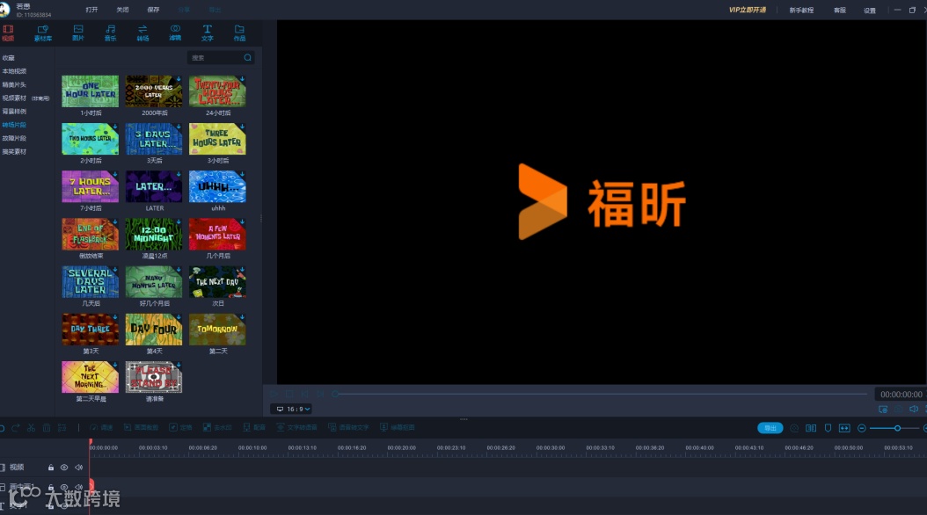Click the 画面裁剪 crop tool
This screenshot has width=927, height=515.
point(141,428)
